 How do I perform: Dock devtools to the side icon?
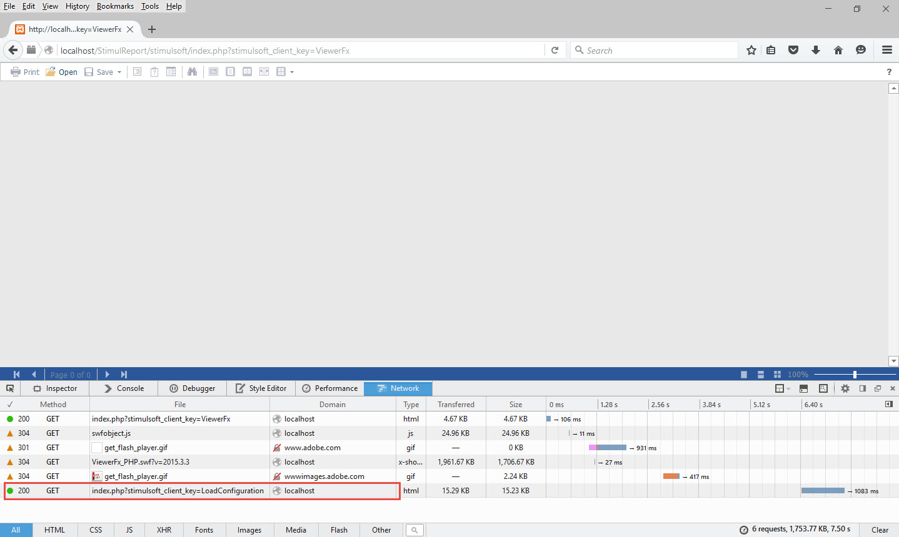[863, 388]
